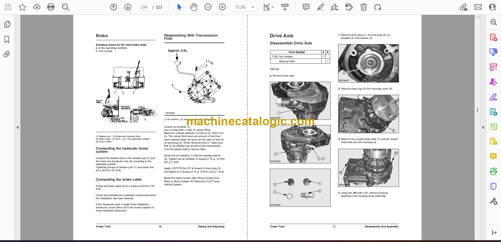
Task: Open the search tools magnifier in right pane
Action: (493, 22)
